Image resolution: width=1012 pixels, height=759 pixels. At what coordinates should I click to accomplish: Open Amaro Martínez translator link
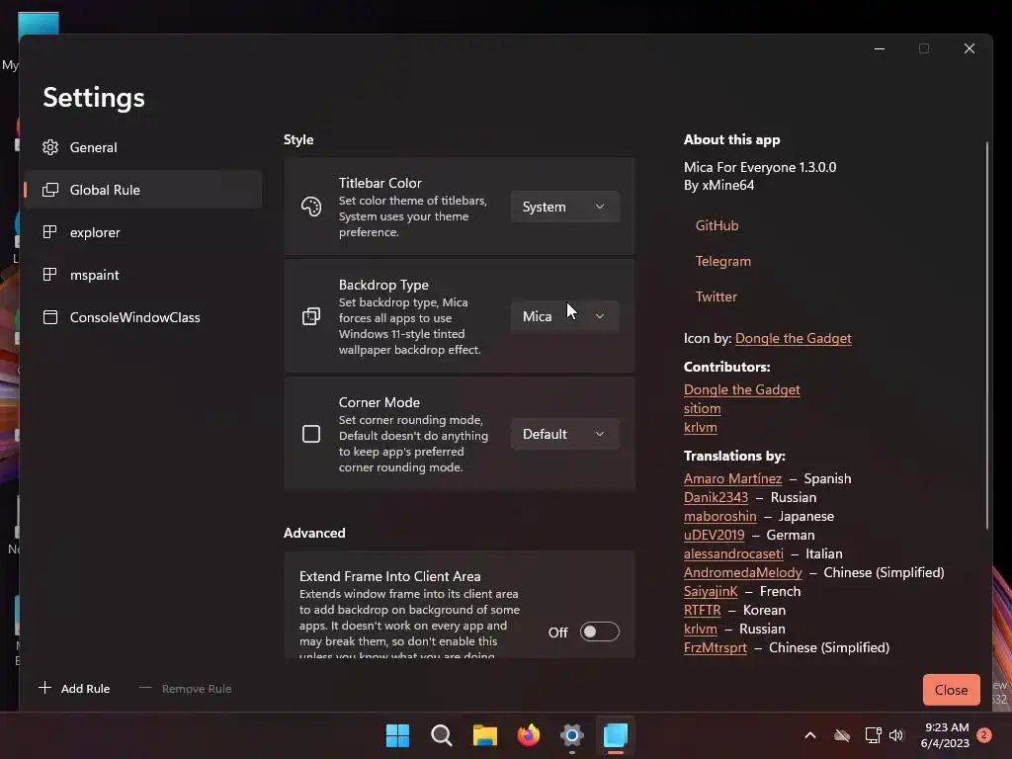tap(732, 479)
